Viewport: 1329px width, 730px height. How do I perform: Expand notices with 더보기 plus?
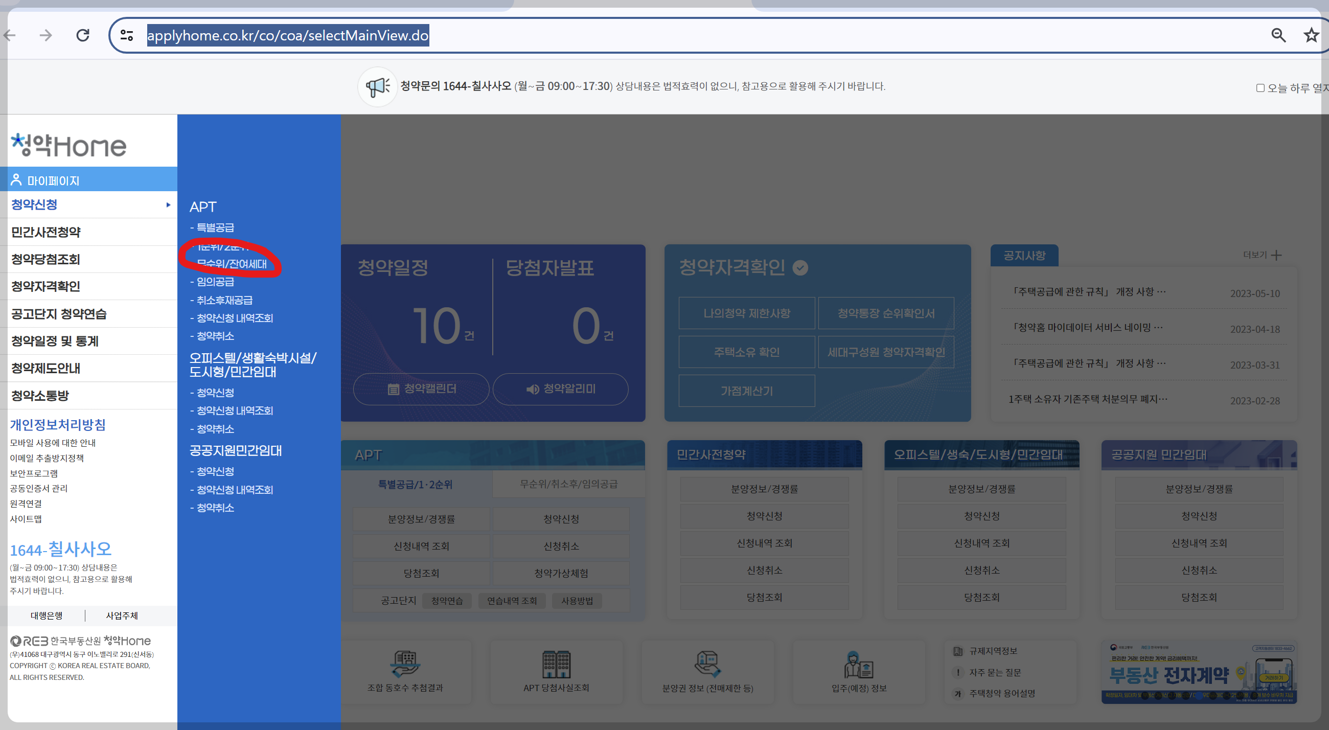point(1276,256)
